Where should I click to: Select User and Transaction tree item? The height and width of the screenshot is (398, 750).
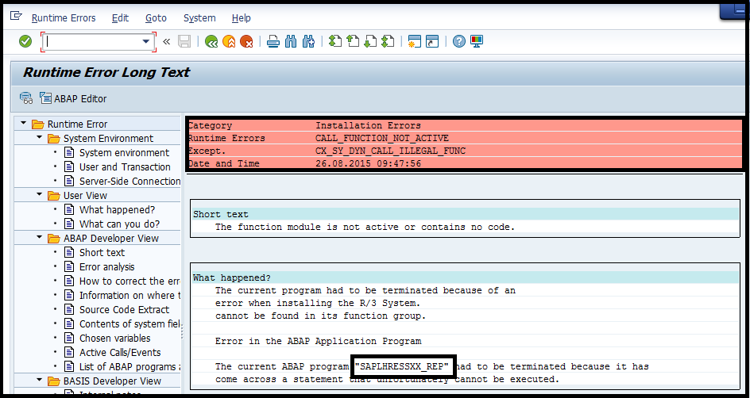click(125, 167)
